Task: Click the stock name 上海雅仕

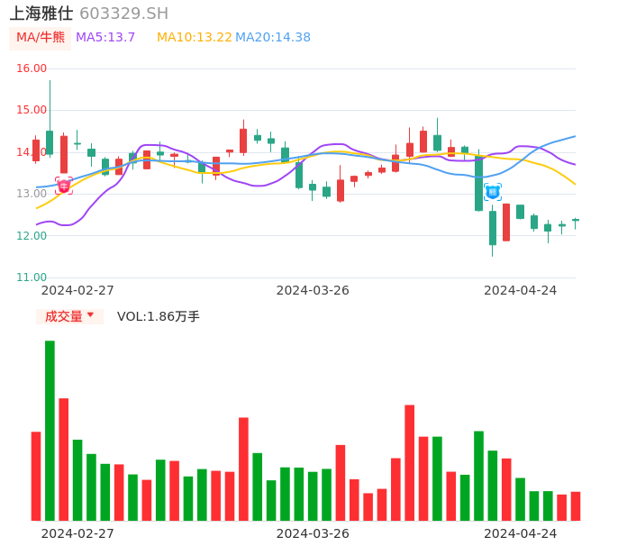Action: point(41,14)
